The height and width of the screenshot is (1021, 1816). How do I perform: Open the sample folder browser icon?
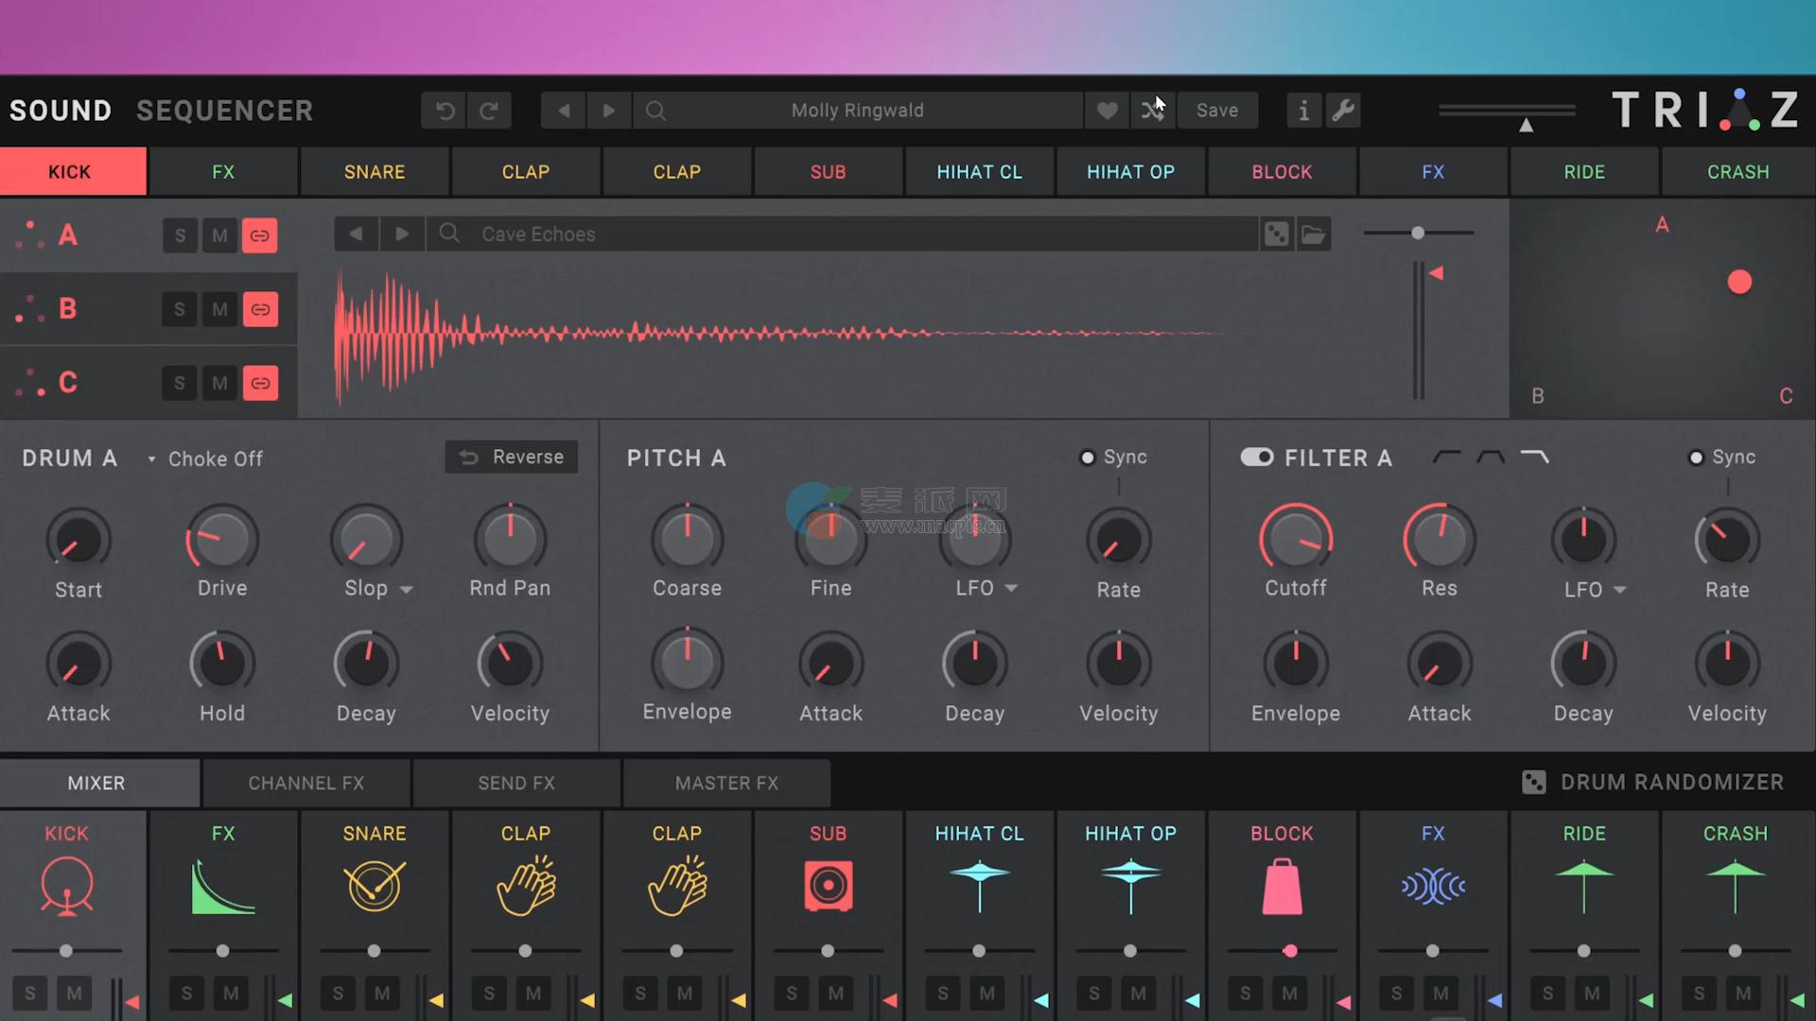coord(1313,234)
